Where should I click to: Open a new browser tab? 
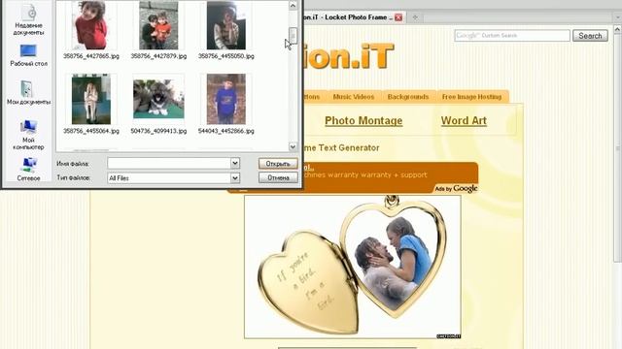pyautogui.click(x=415, y=17)
